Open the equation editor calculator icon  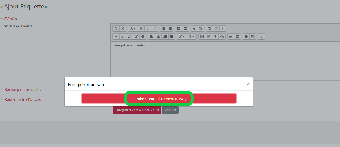(x=231, y=36)
